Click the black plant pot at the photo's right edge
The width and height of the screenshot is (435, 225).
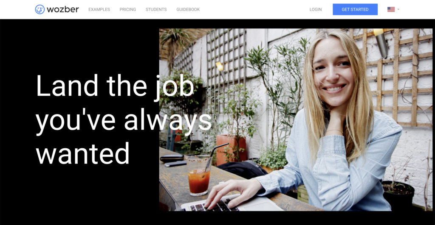pos(398,194)
